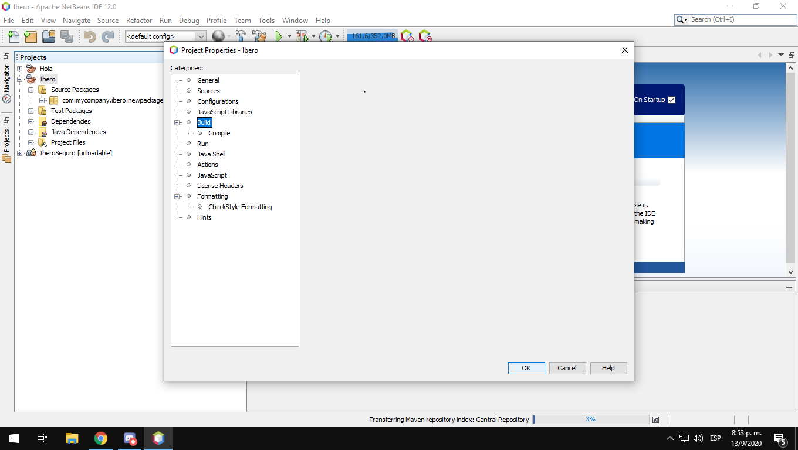Viewport: 798px width, 450px height.
Task: Click the New File toolbar icon
Action: (x=13, y=36)
